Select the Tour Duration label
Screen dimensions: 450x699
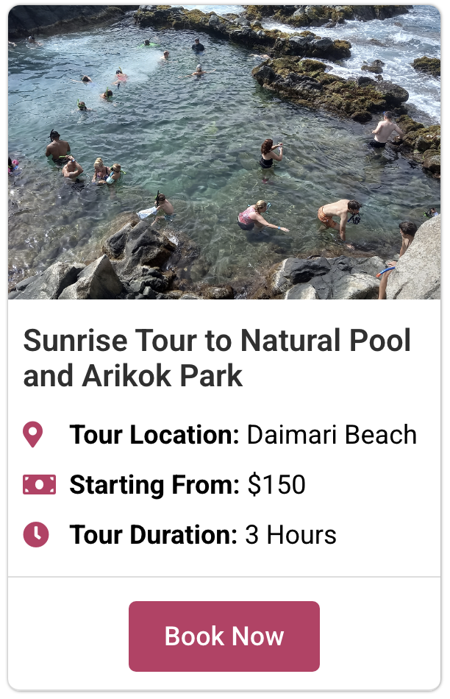click(153, 534)
